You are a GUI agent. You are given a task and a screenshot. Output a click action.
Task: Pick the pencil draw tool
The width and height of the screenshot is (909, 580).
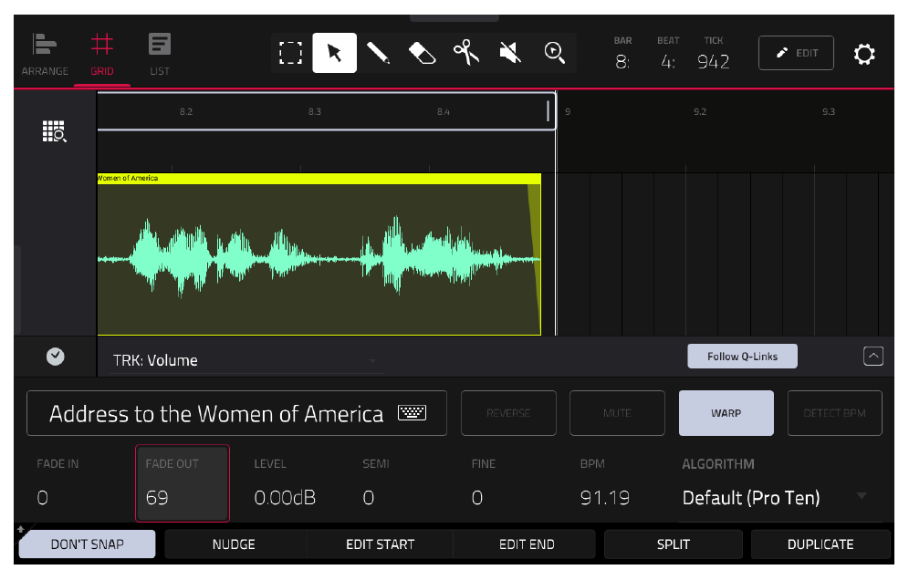[x=378, y=53]
